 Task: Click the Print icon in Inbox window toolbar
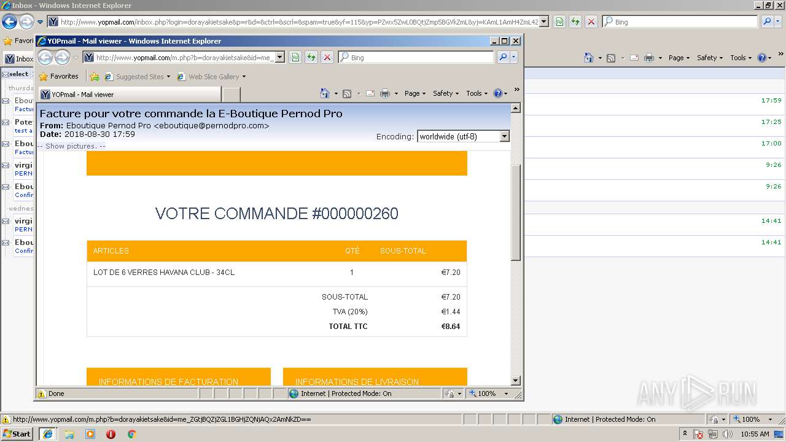click(649, 58)
